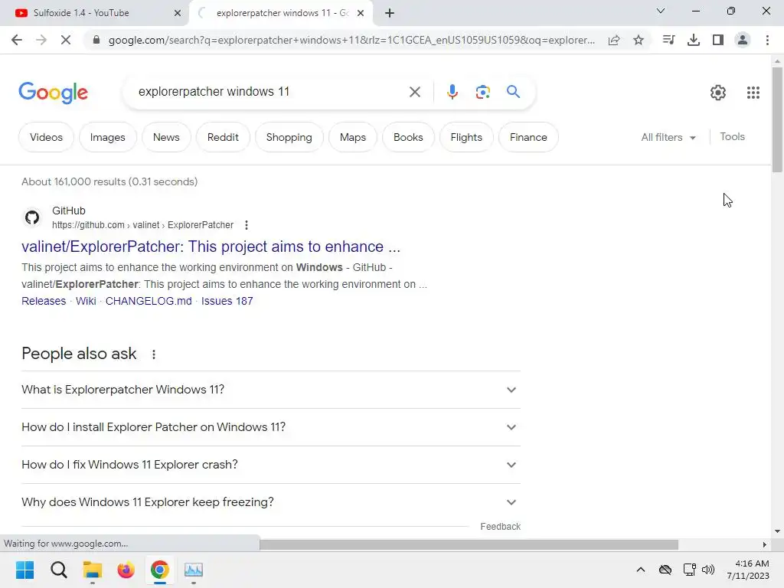This screenshot has width=784, height=588.
Task: Open the Releases sitelink
Action: (44, 301)
